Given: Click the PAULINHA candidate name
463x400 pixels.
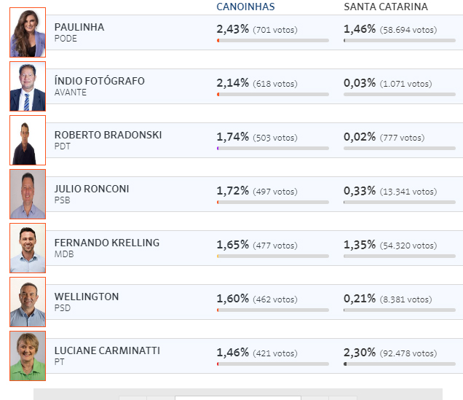Looking at the screenshot, I should [x=79, y=27].
